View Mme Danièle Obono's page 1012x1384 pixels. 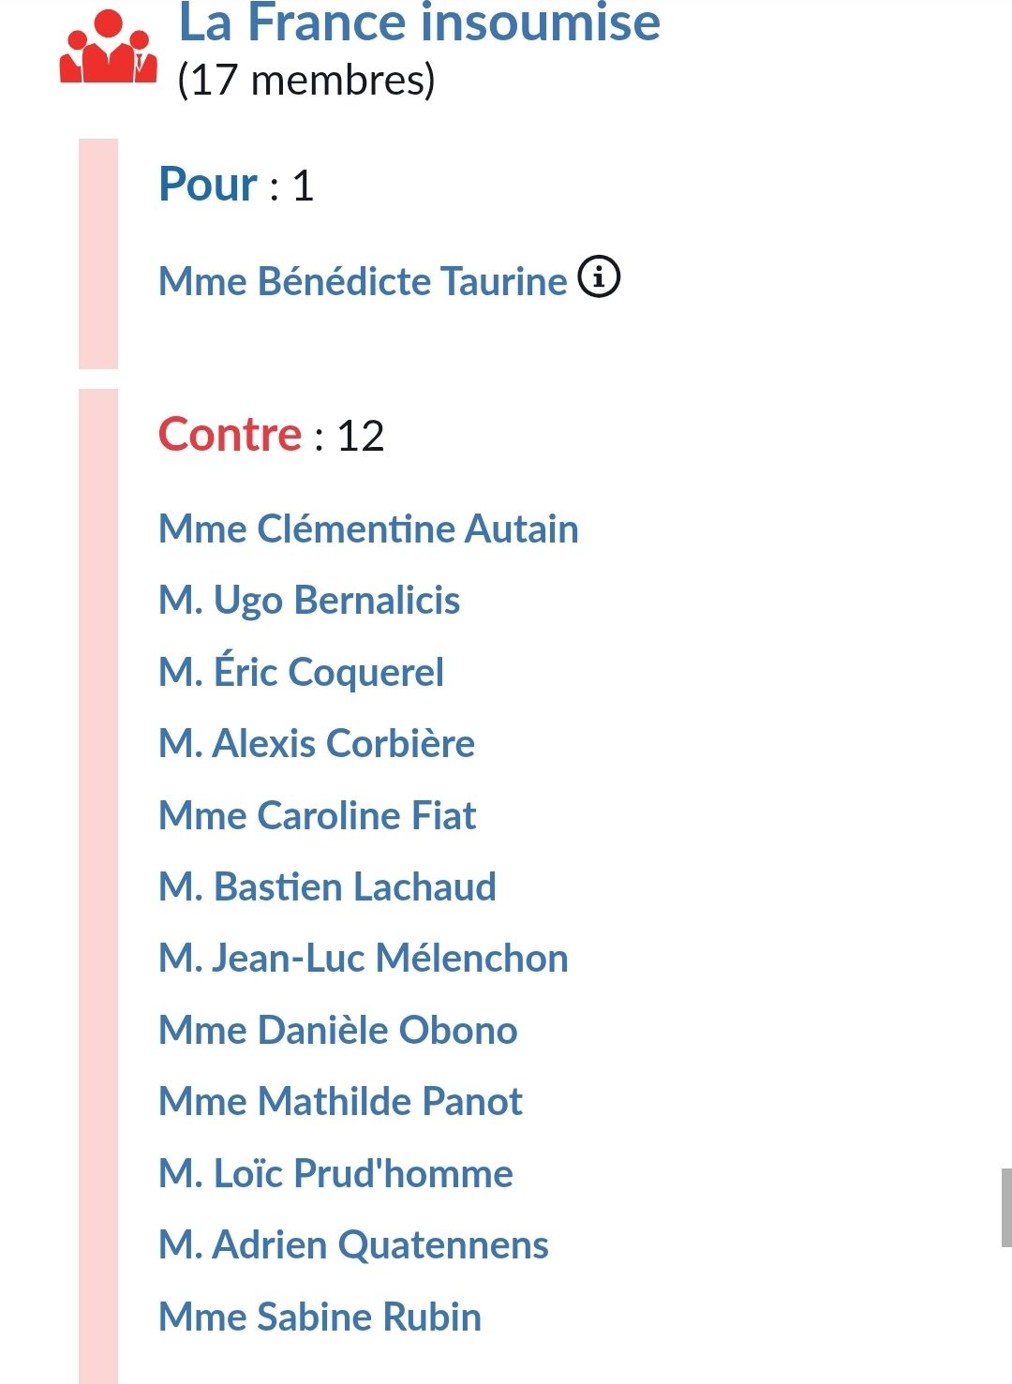[x=337, y=1030]
